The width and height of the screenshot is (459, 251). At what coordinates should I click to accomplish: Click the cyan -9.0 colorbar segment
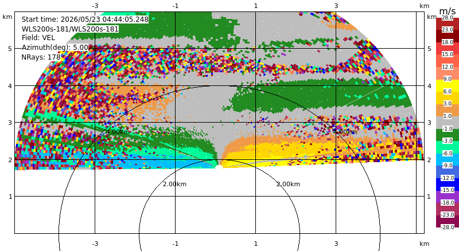[x=448, y=159]
